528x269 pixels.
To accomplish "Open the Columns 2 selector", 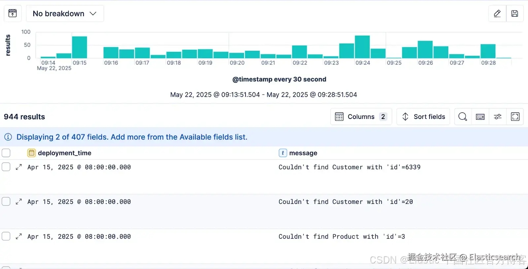I will (x=361, y=117).
